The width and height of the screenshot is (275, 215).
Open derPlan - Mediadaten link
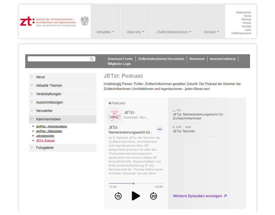pyautogui.click(x=49, y=131)
